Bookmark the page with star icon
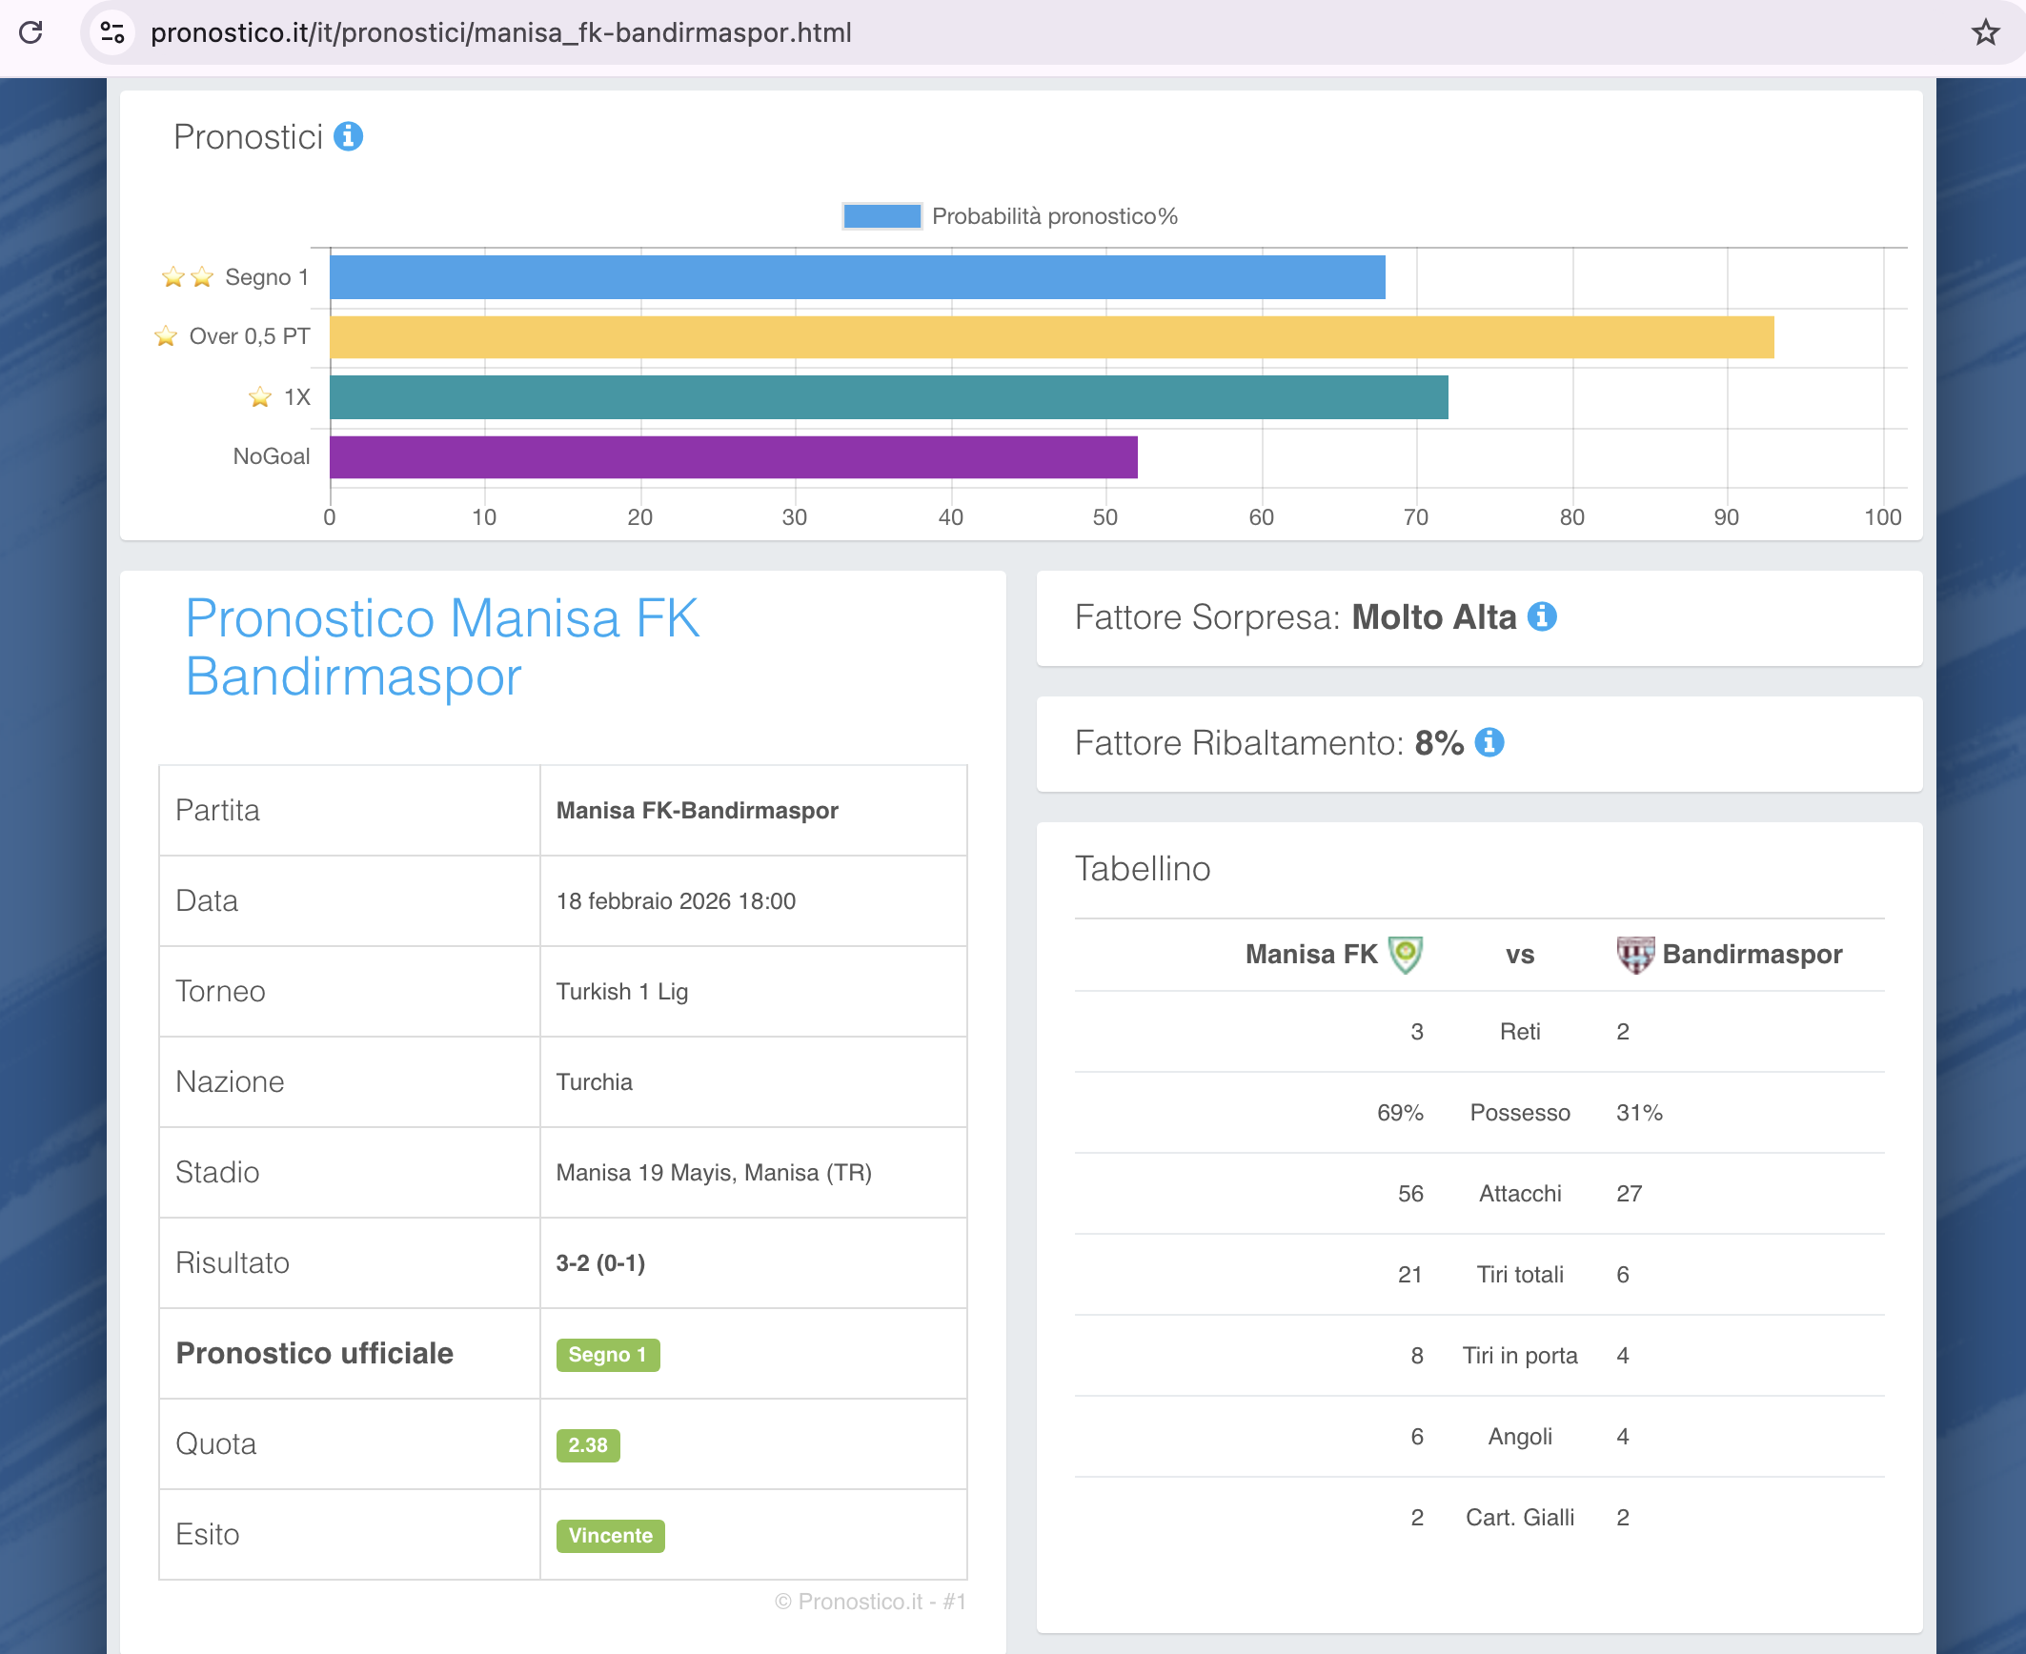Viewport: 2026px width, 1654px height. (1985, 32)
